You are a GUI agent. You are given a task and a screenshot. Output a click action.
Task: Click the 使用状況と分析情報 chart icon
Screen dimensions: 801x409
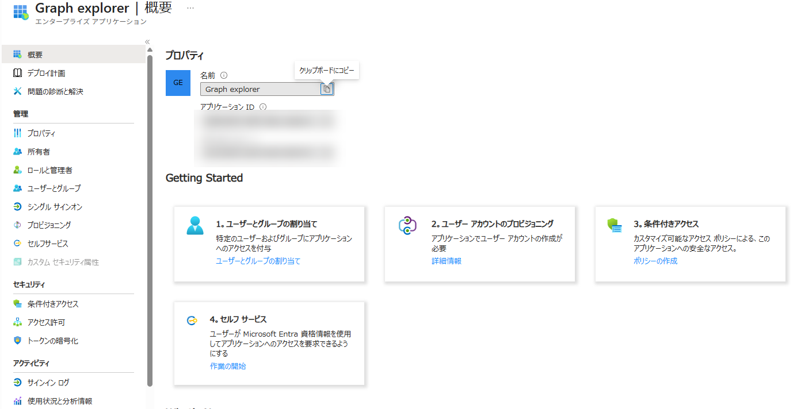coord(17,401)
